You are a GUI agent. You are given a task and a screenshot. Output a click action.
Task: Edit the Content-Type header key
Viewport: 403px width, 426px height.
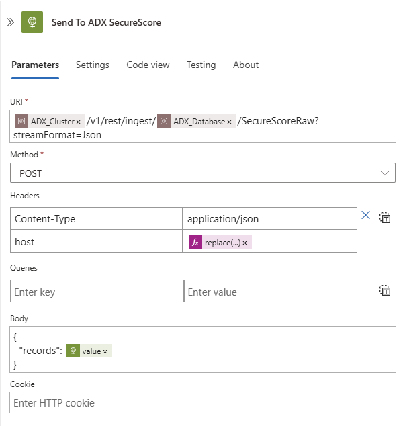tap(97, 218)
